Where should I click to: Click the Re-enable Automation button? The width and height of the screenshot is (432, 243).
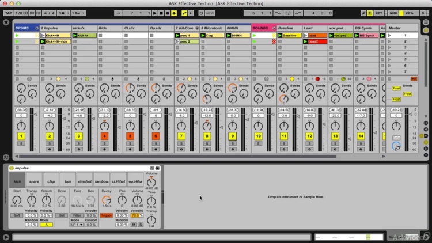coord(191,13)
